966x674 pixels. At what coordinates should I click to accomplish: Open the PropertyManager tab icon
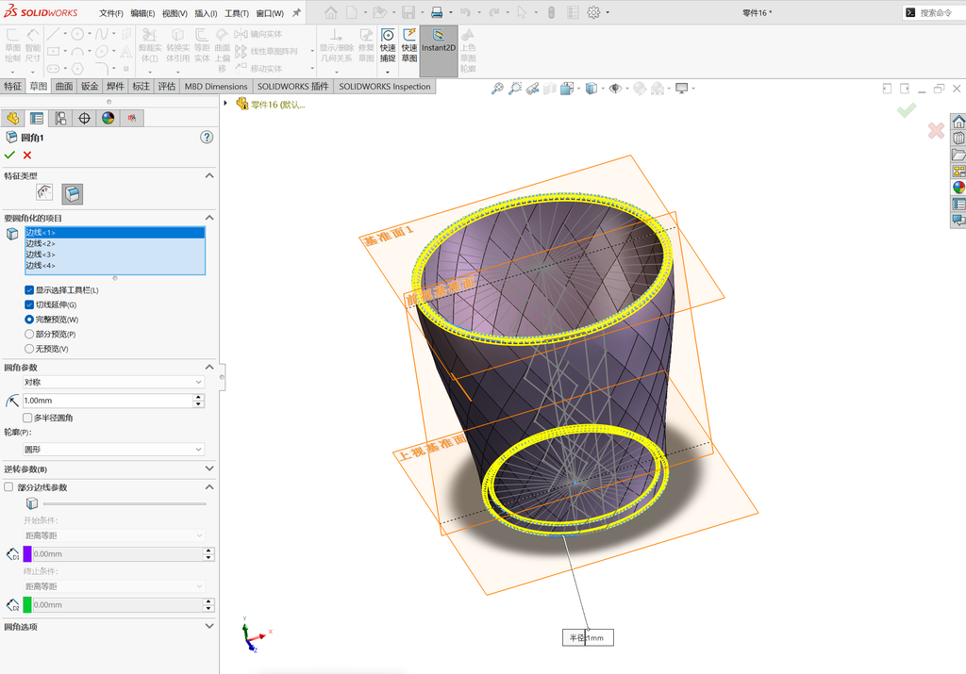tap(37, 118)
